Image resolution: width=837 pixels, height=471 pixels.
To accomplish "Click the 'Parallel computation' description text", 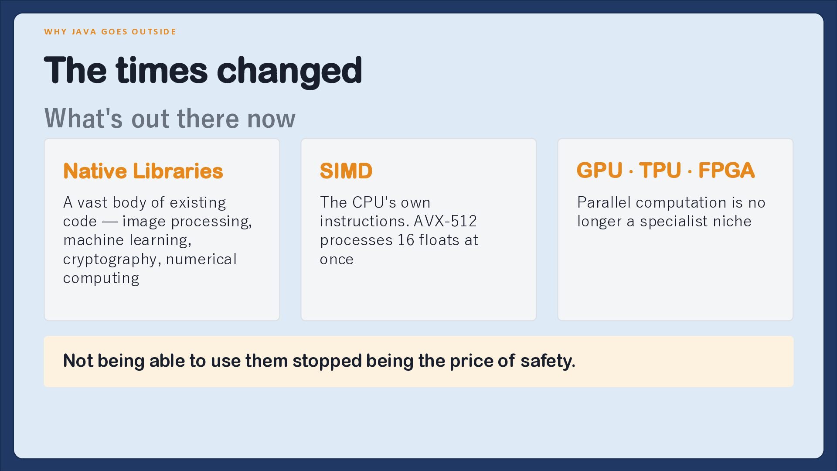I will 671,212.
